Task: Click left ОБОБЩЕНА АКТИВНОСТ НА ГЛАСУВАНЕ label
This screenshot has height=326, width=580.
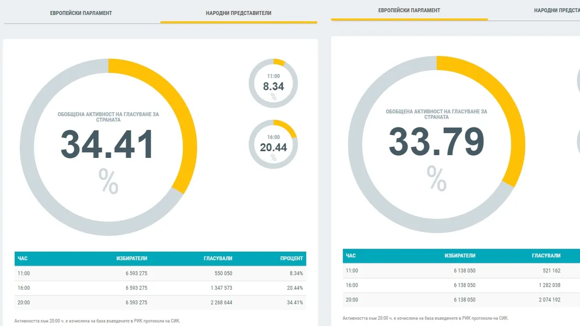Action: [108, 117]
